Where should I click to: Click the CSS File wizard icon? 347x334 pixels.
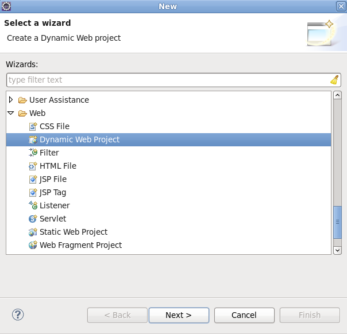click(x=33, y=126)
